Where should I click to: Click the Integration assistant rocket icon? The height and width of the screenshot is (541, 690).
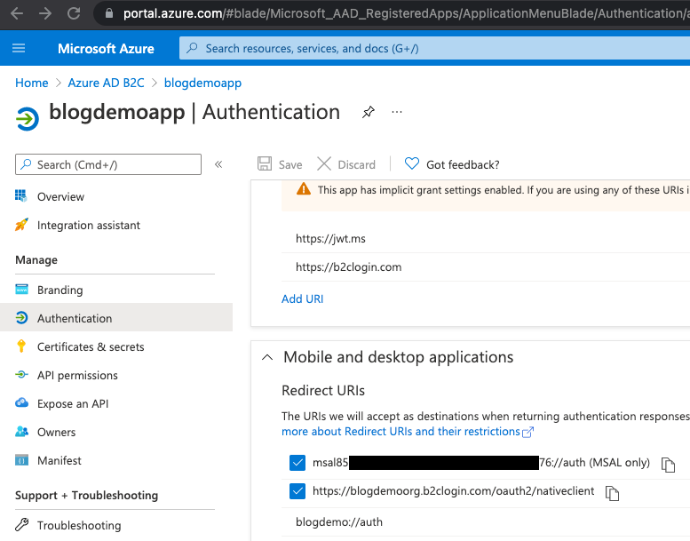(x=21, y=225)
